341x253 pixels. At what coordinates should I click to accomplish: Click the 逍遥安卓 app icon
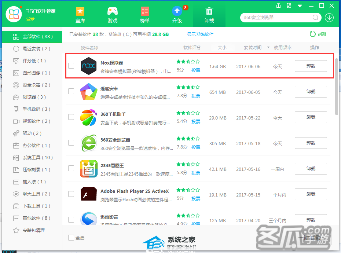88,92
